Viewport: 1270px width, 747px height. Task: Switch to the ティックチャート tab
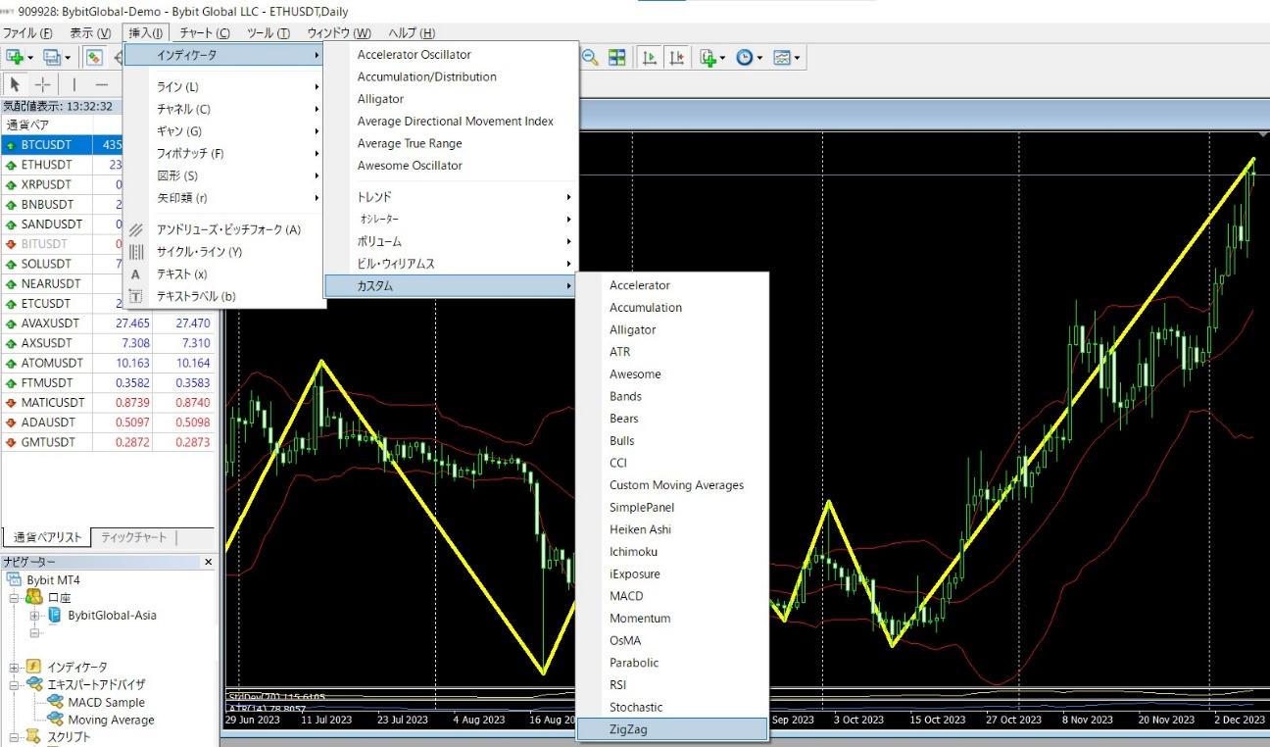pos(134,537)
